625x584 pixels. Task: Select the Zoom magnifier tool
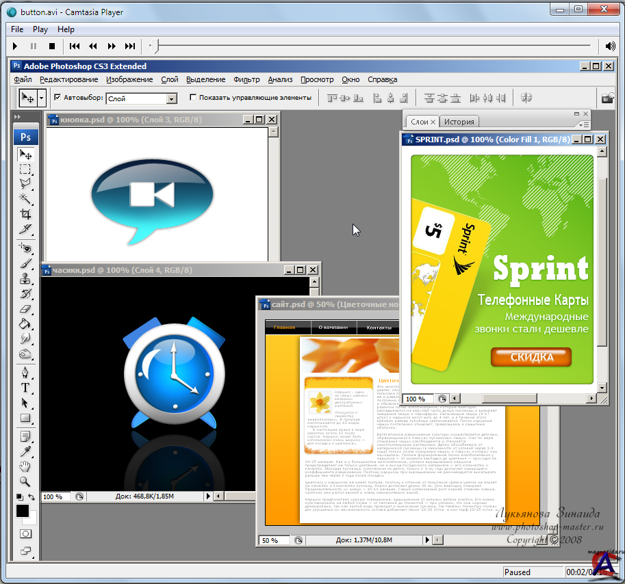coord(25,481)
